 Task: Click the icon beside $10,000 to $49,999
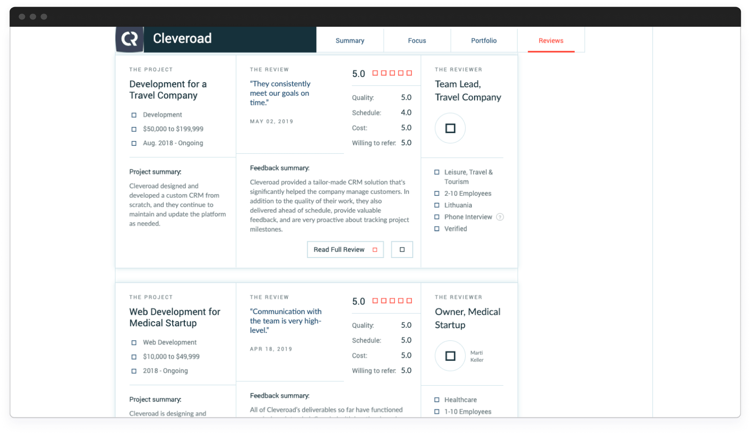(x=134, y=357)
